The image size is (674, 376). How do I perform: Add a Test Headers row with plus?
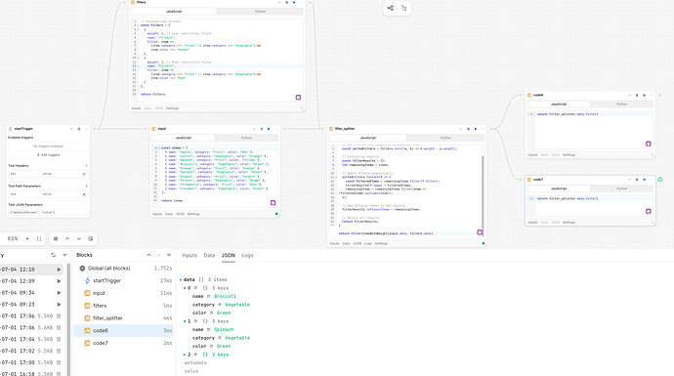(x=86, y=165)
